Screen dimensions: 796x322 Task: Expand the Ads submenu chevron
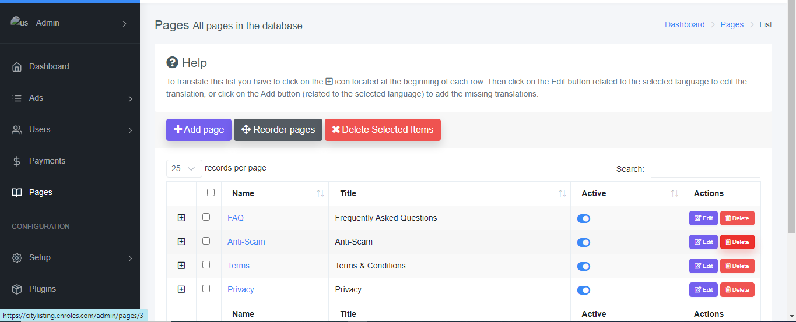point(130,99)
